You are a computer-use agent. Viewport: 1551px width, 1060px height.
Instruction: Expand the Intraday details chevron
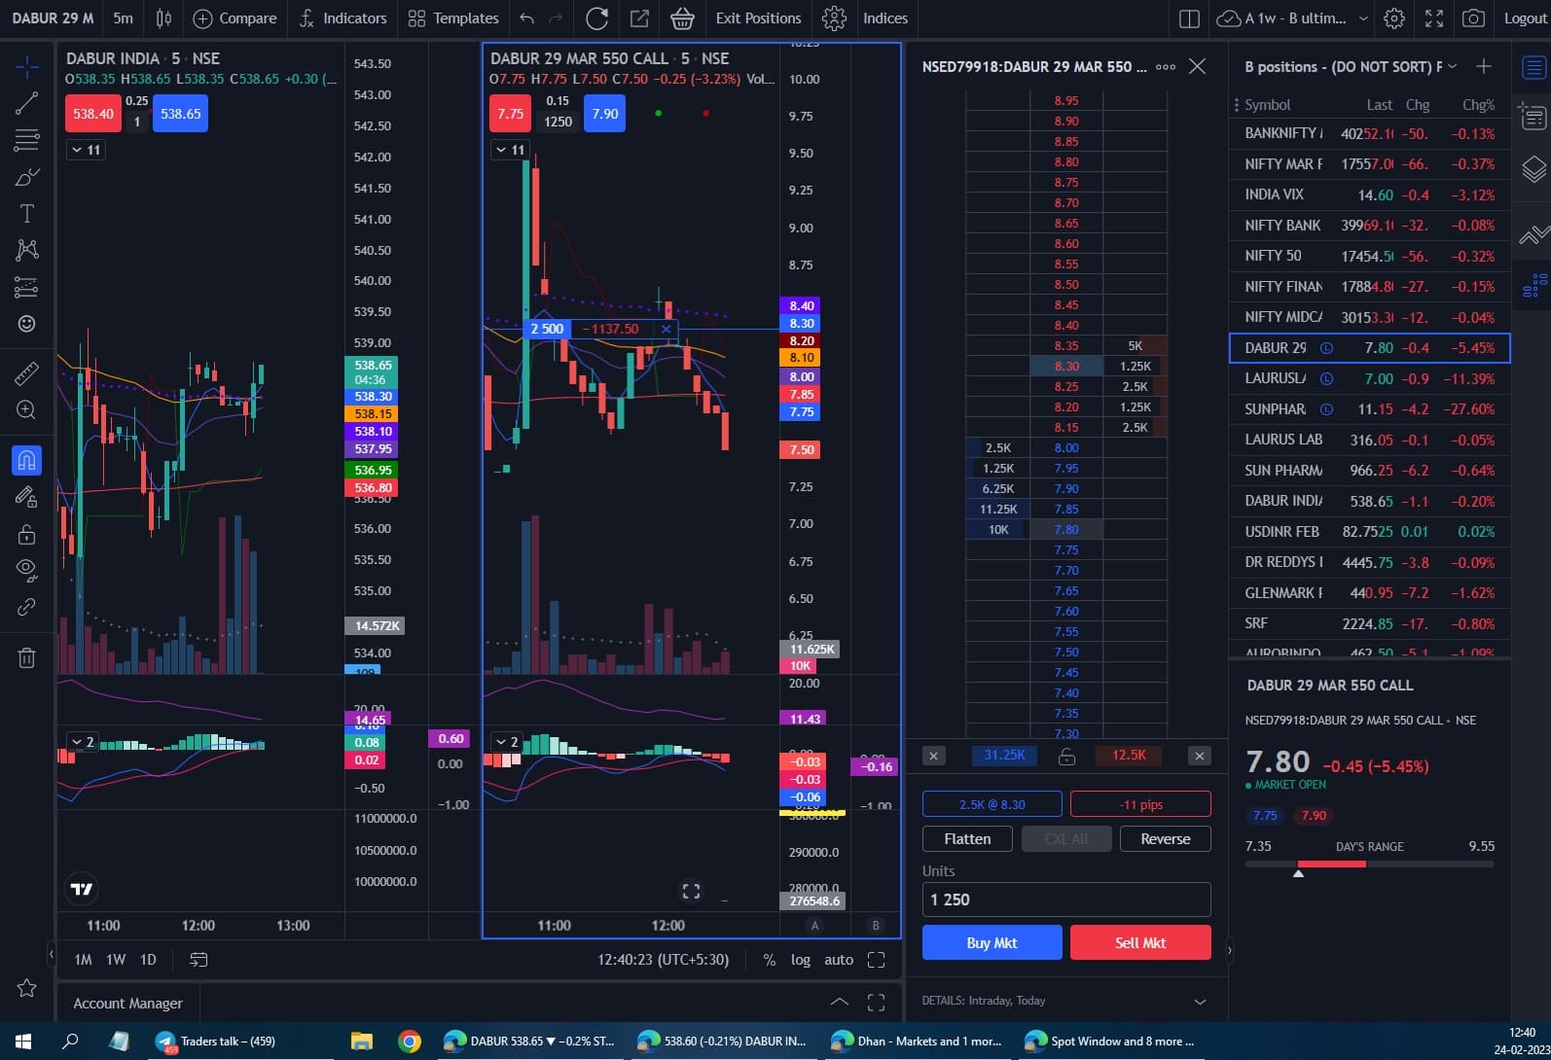point(1200,1002)
